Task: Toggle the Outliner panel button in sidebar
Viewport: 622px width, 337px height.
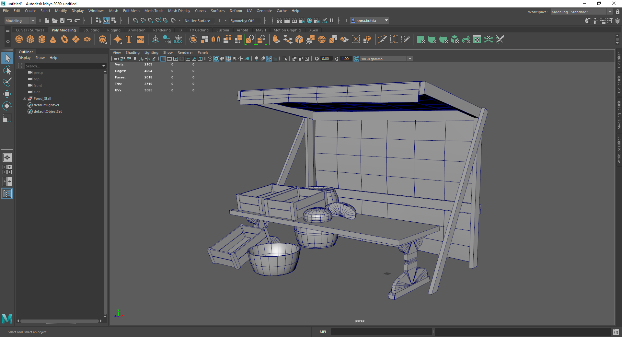Action: tap(7, 194)
